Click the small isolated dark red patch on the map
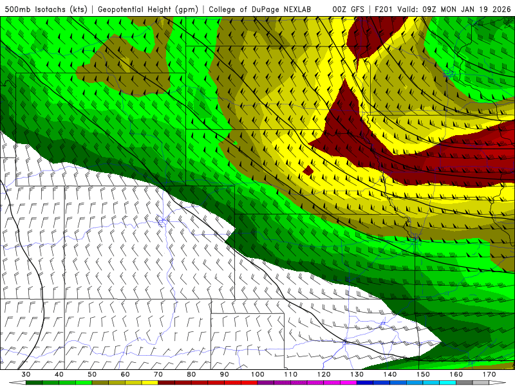Viewport: 515px width, 386px height. [308, 170]
